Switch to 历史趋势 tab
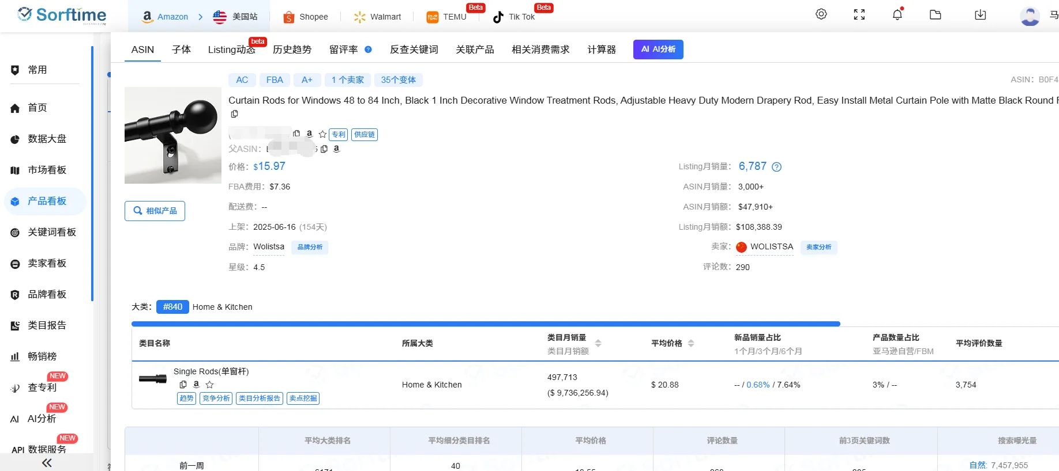This screenshot has width=1059, height=471. click(x=292, y=50)
